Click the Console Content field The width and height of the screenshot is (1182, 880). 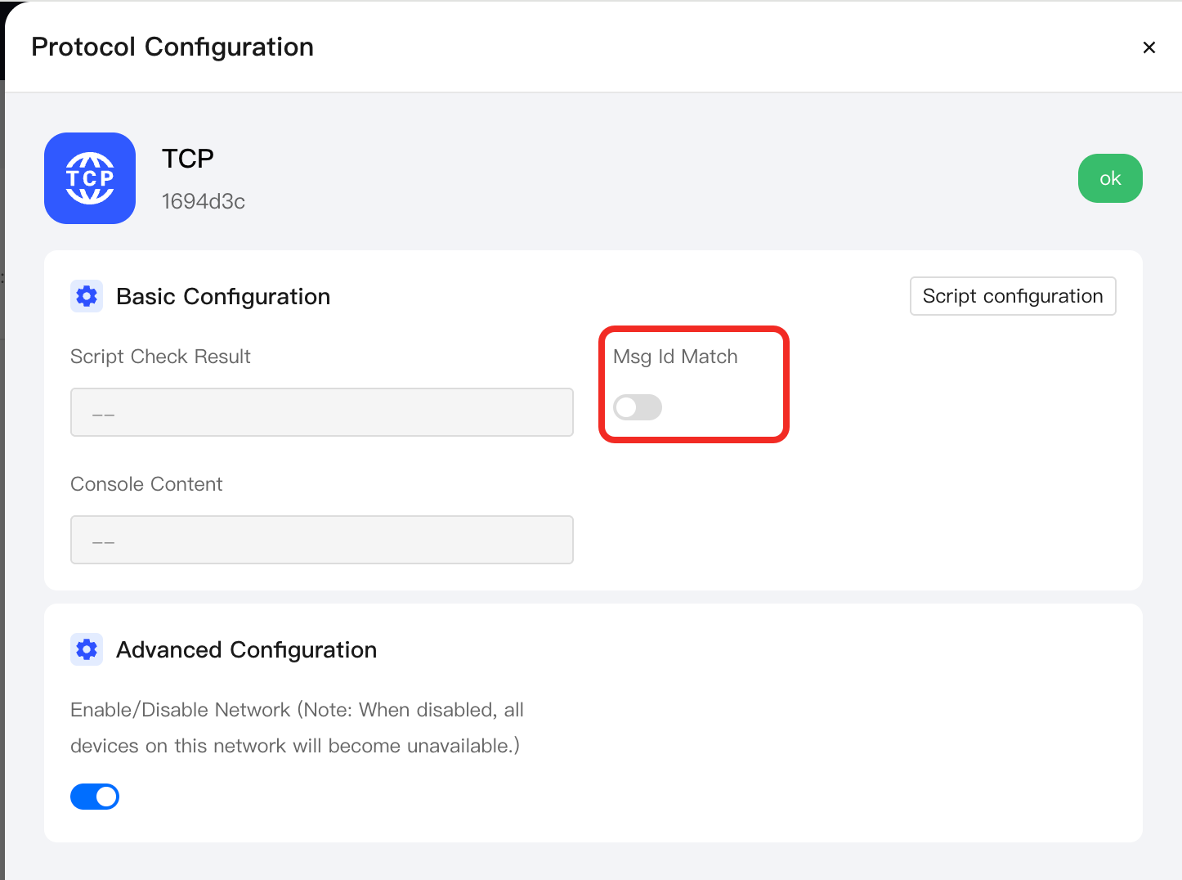pyautogui.click(x=322, y=540)
